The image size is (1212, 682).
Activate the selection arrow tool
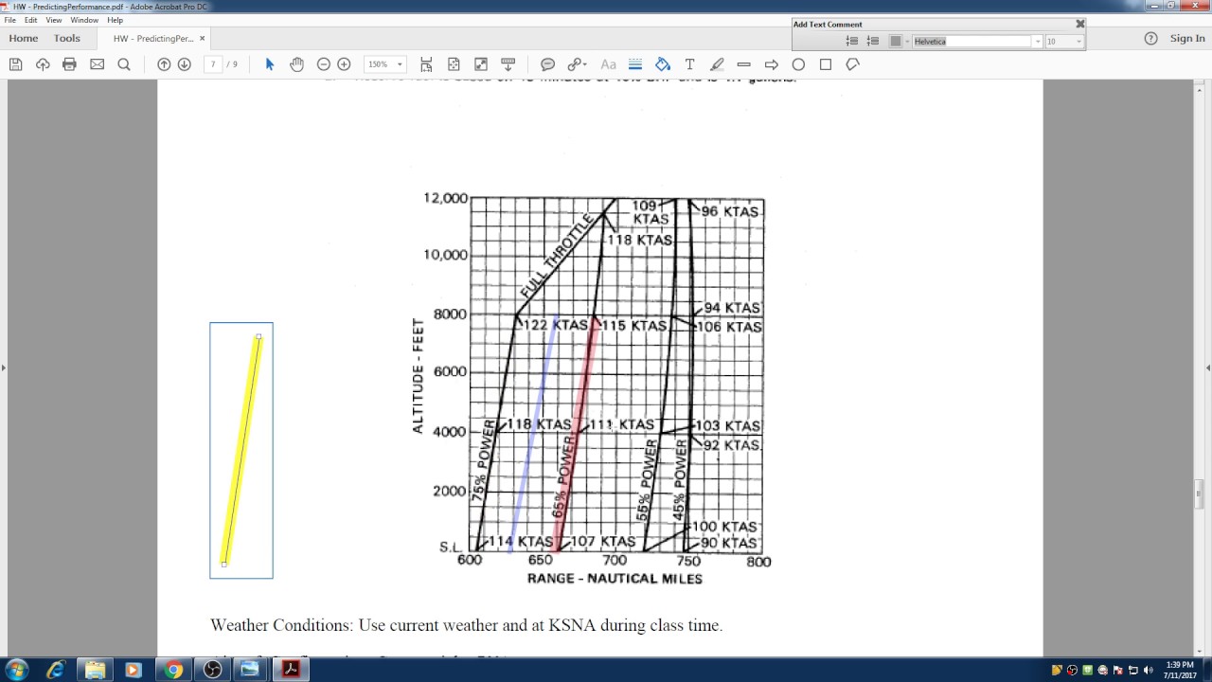[270, 64]
